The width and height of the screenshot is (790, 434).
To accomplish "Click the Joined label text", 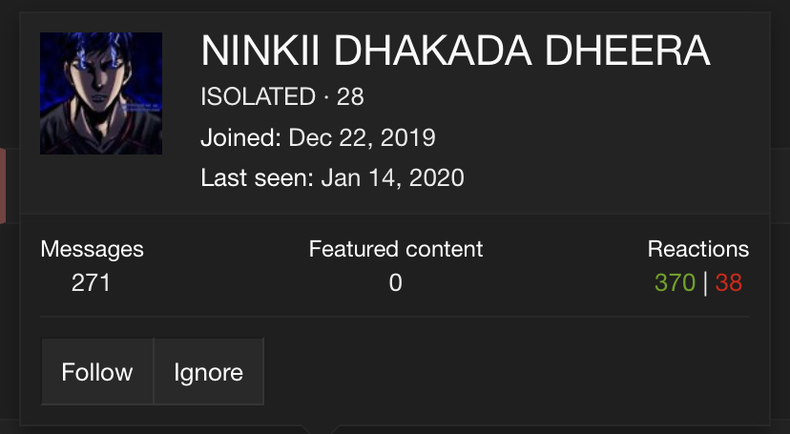I will [240, 137].
